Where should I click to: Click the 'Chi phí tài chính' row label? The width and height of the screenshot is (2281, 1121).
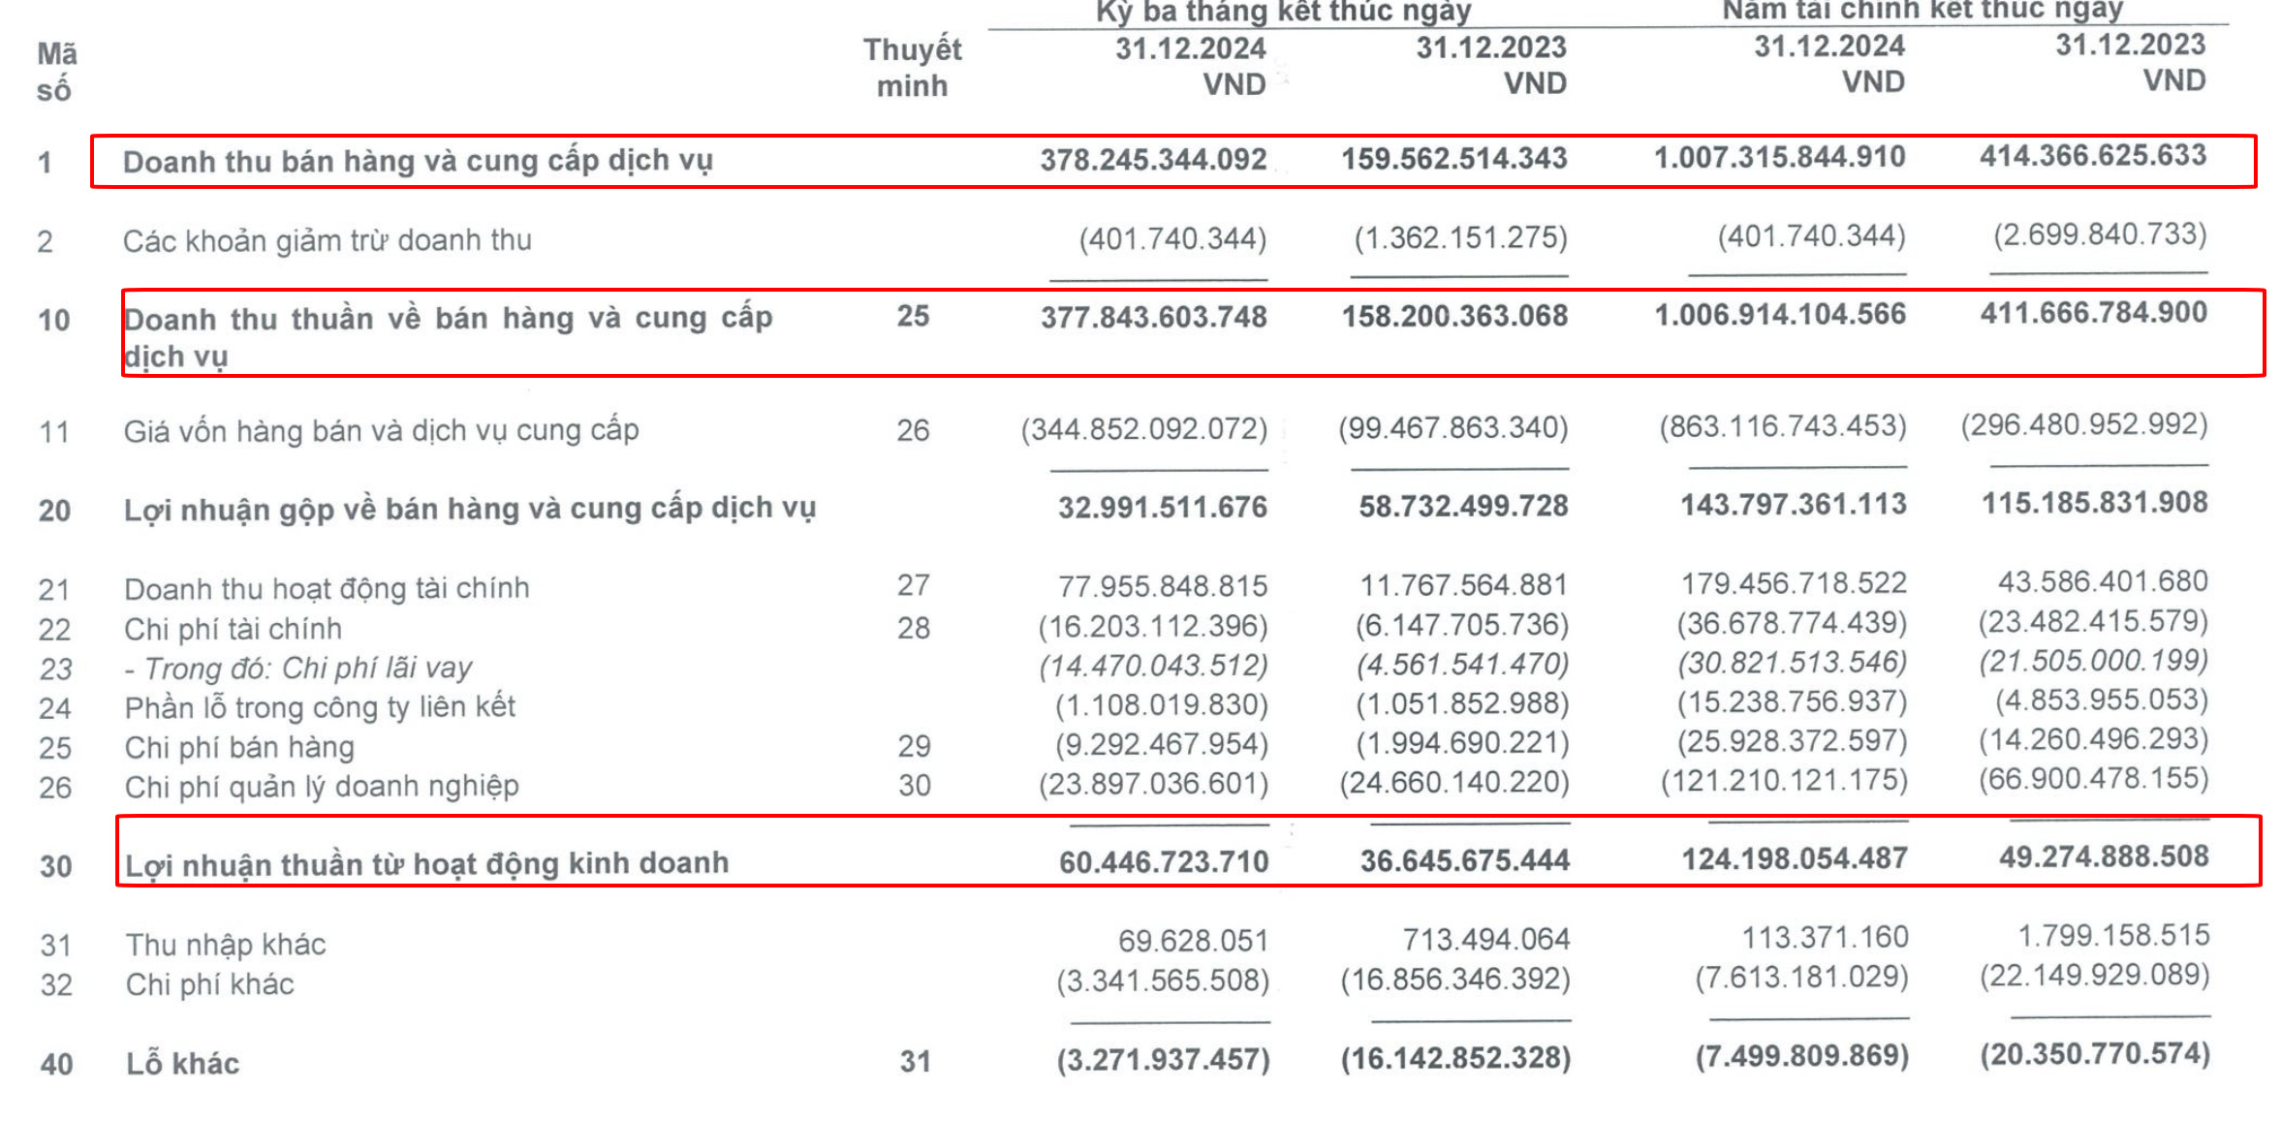point(233,630)
